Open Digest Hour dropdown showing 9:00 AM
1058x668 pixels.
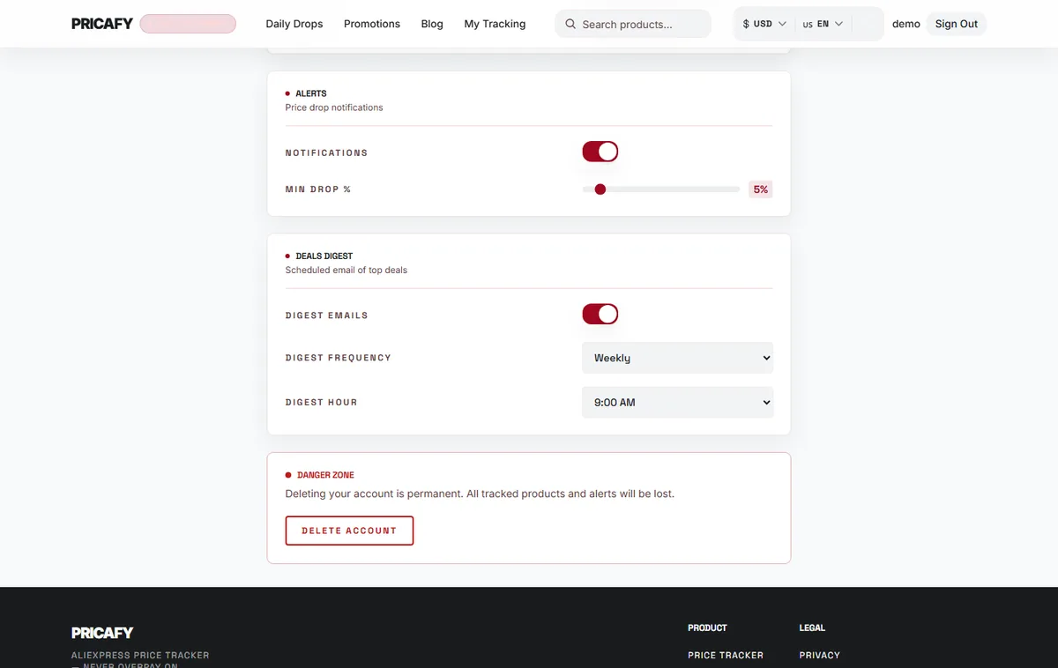coord(678,402)
